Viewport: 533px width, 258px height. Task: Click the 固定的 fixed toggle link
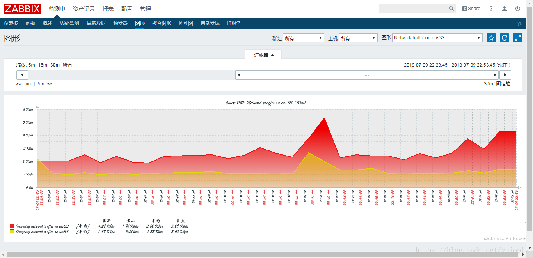coord(503,84)
